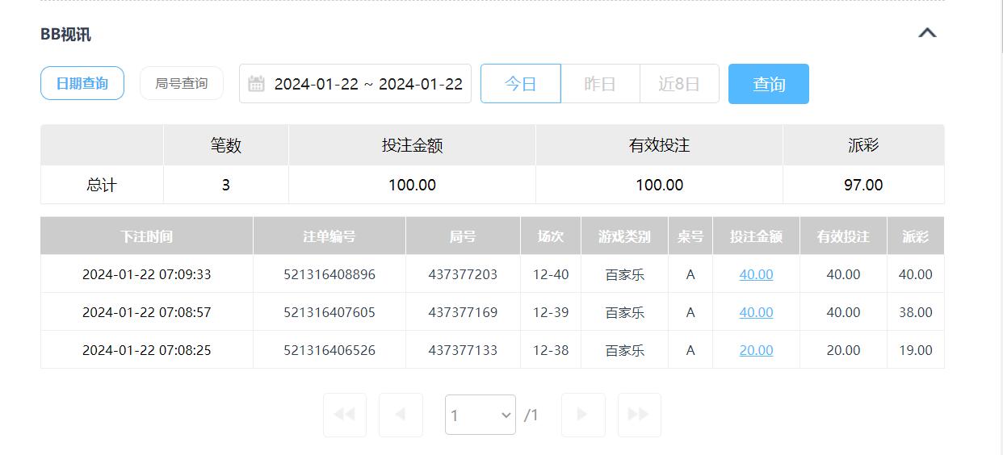
Task: Click the 笔数 summary header
Action: (x=226, y=145)
